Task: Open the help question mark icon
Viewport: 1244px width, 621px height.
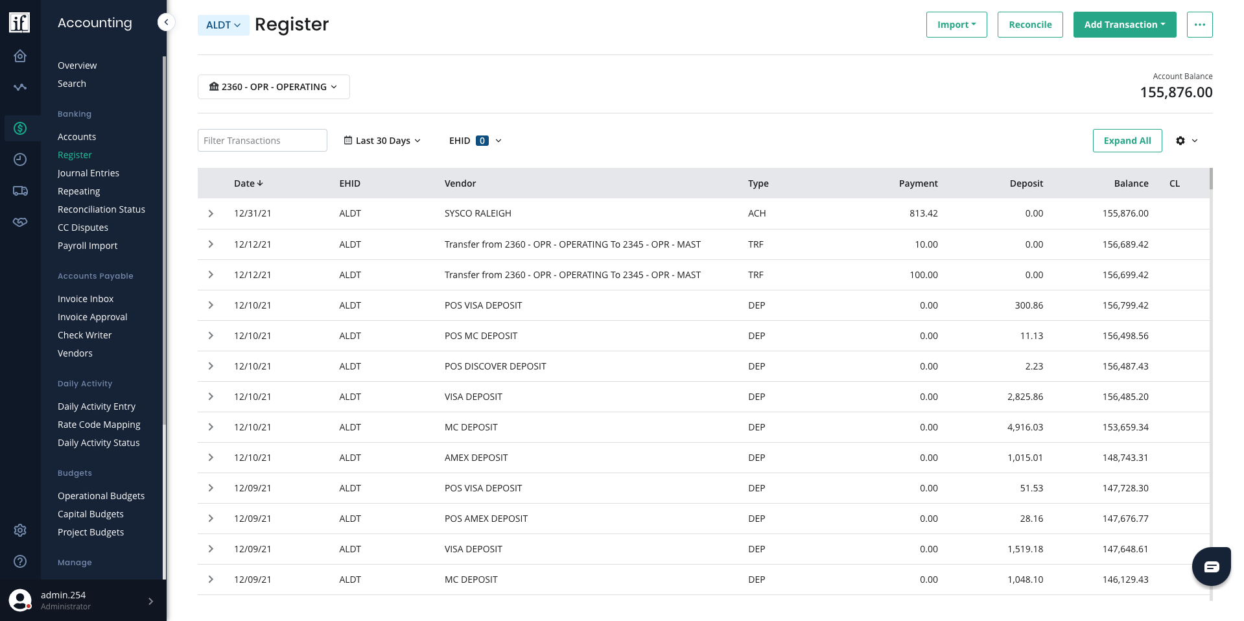Action: tap(20, 561)
